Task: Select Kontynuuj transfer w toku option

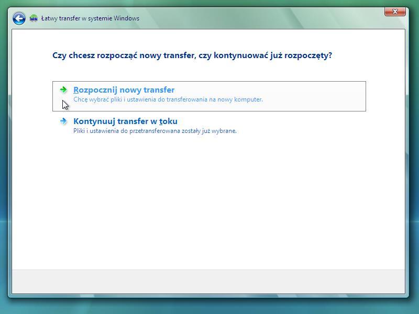Action: [209, 126]
